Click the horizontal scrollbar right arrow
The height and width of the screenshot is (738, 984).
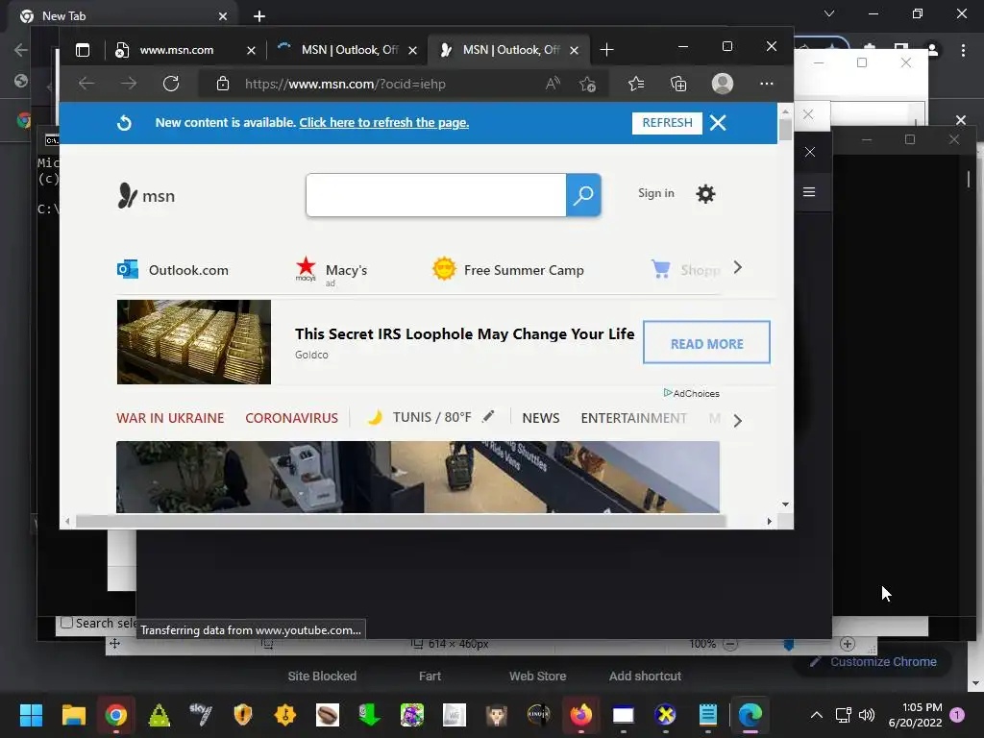[770, 522]
